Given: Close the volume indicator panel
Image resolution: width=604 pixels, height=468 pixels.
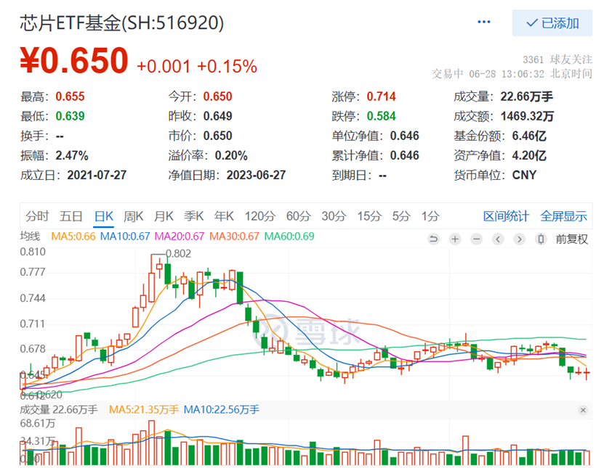Looking at the screenshot, I should pyautogui.click(x=583, y=410).
